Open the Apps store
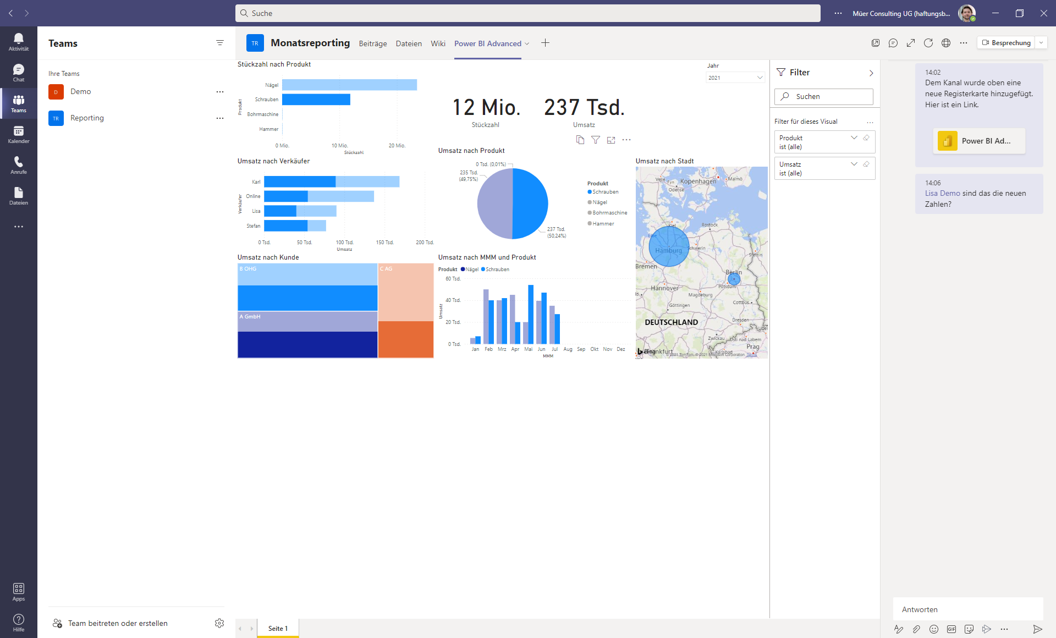 [x=19, y=592]
